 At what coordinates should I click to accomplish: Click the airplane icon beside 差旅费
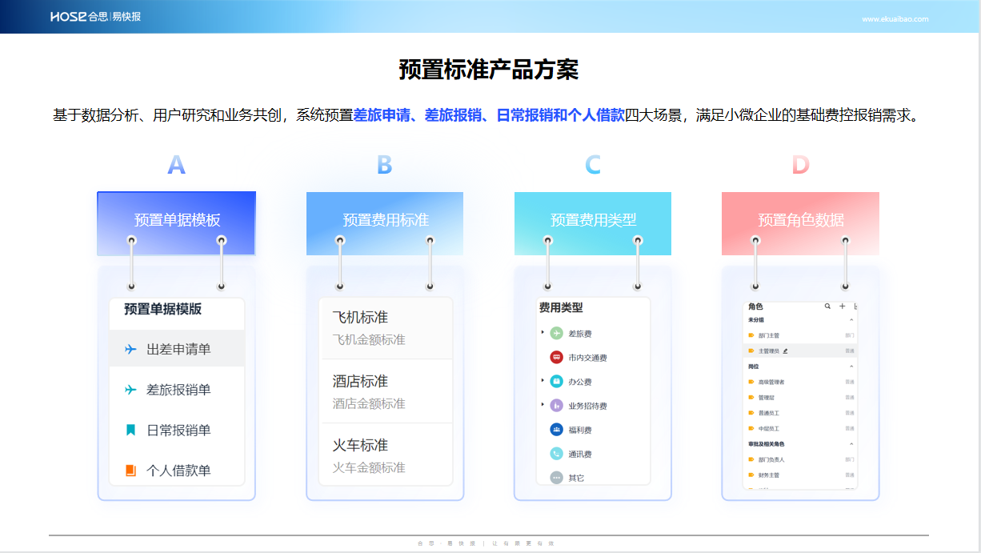click(x=557, y=333)
